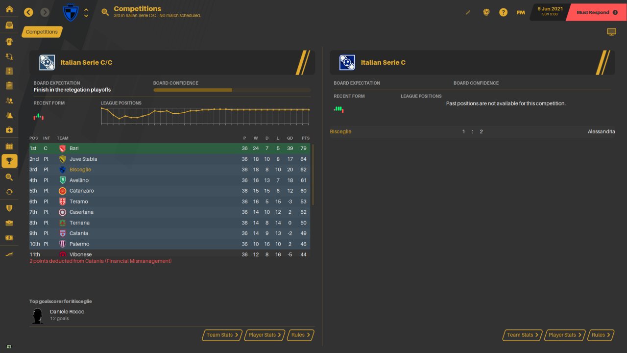Screen dimensions: 627x353
Task: Open Rules under Italian Serie C/C
Action: coord(300,335)
